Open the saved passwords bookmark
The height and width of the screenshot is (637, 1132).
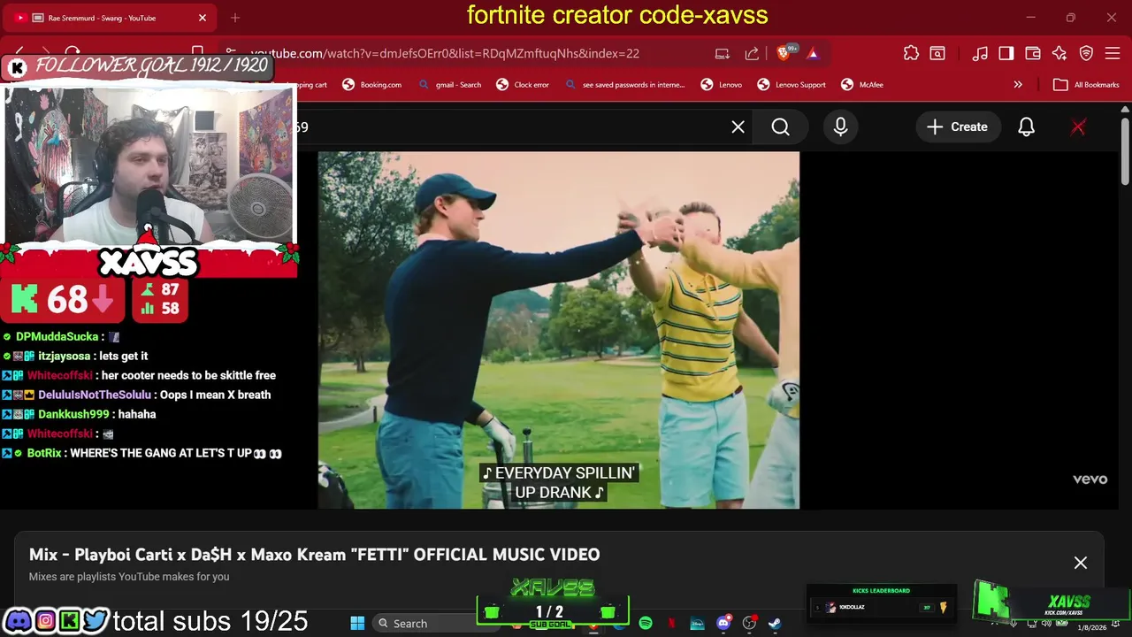[625, 85]
